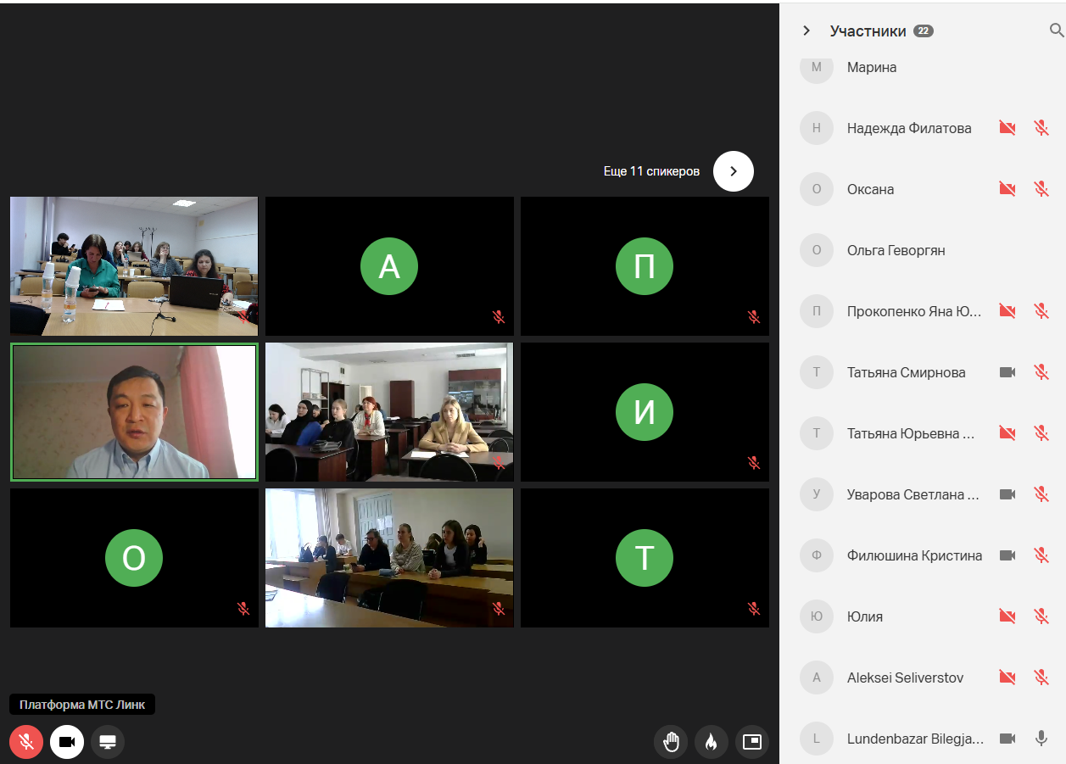1066x764 pixels.
Task: Click the camera icon for Филюшина Кристина
Action: [1007, 555]
